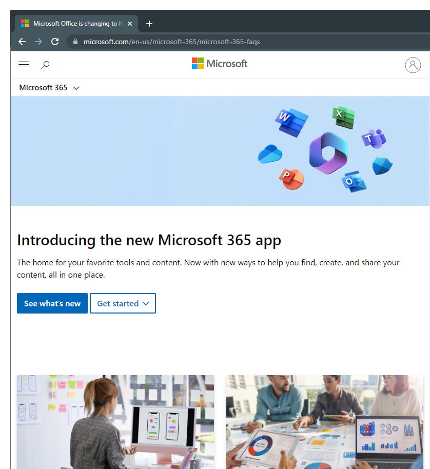430x469 pixels.
Task: Click the Teams icon in banner
Action: pos(374,139)
